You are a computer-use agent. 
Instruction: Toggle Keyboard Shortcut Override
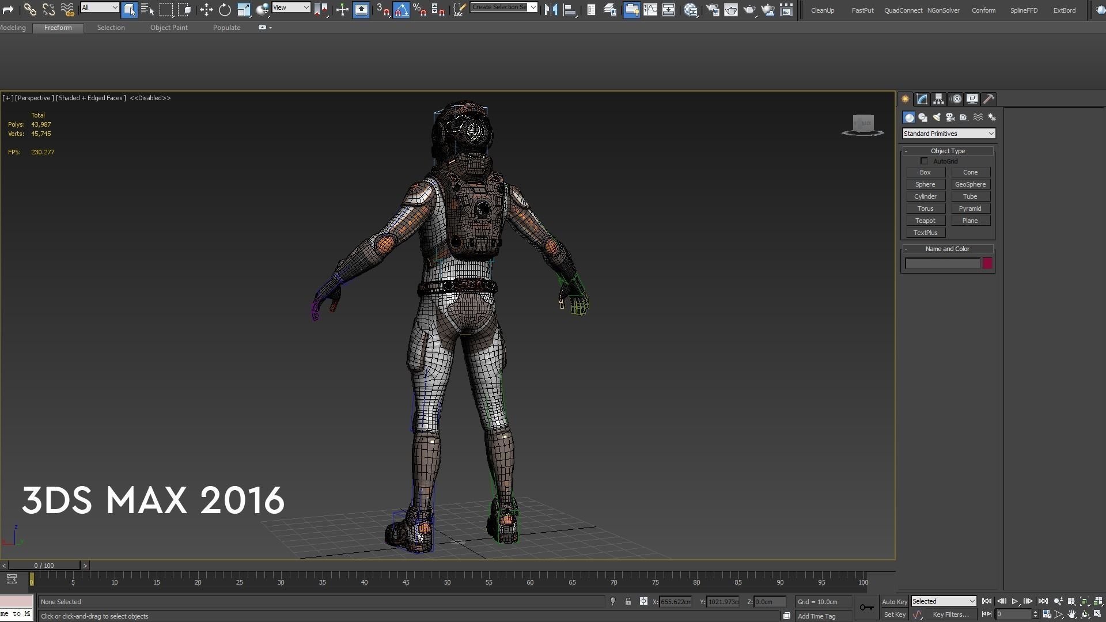(x=361, y=10)
